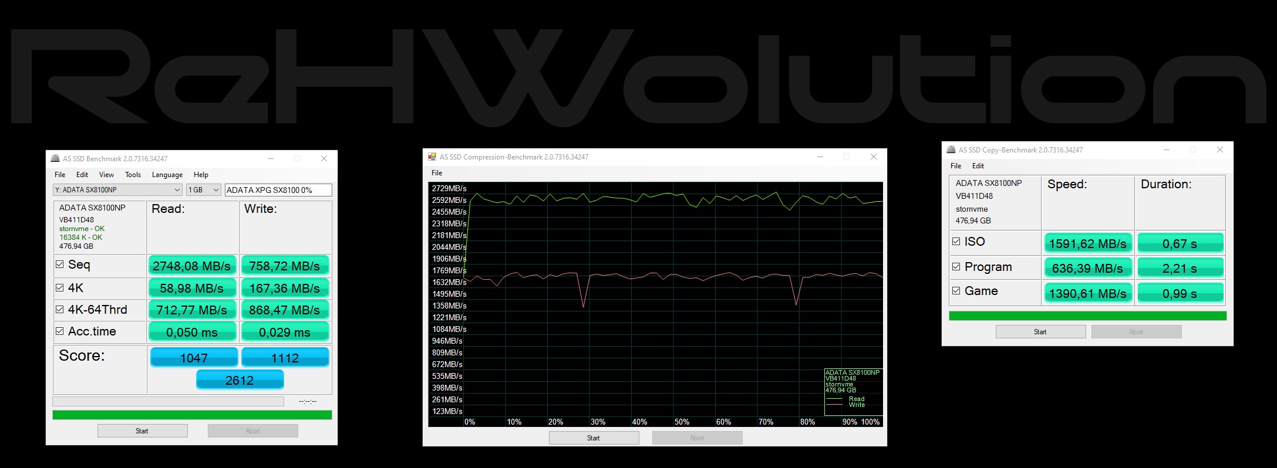1277x468 pixels.
Task: Click the stornvme - OK driver status
Action: tap(82, 229)
